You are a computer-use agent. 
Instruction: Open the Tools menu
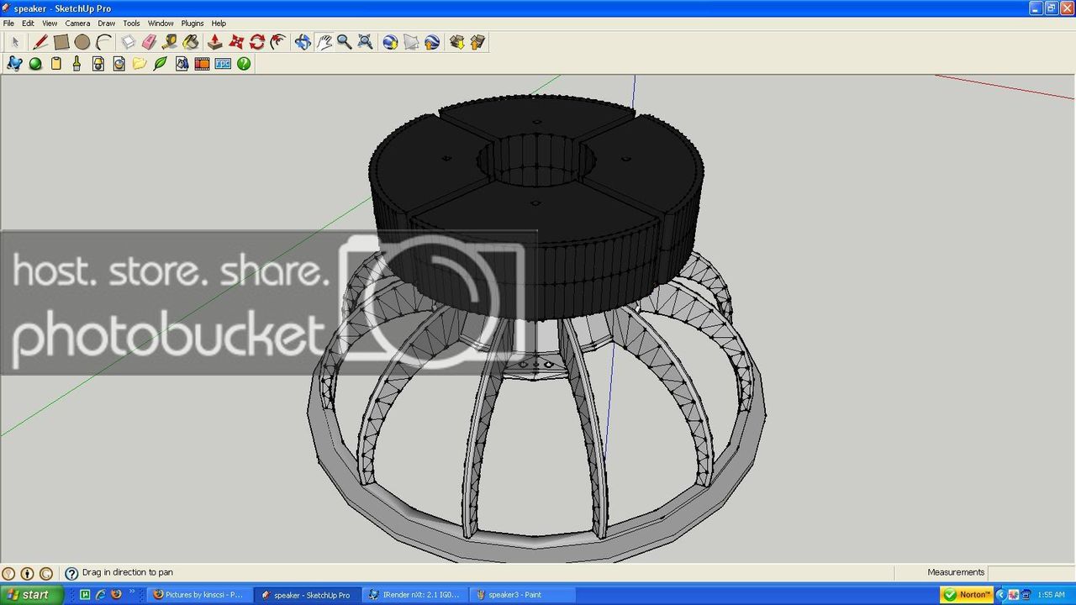coord(131,24)
